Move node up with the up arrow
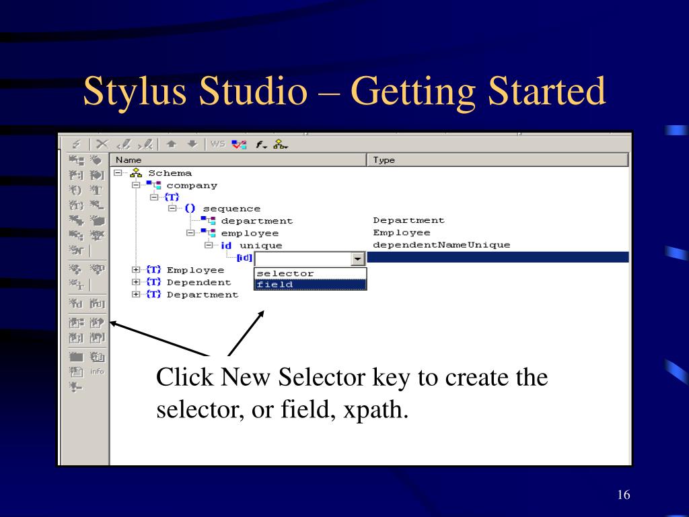This screenshot has height=517, width=689. (172, 144)
